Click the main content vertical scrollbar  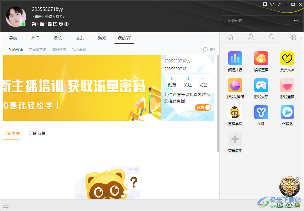tap(218, 103)
